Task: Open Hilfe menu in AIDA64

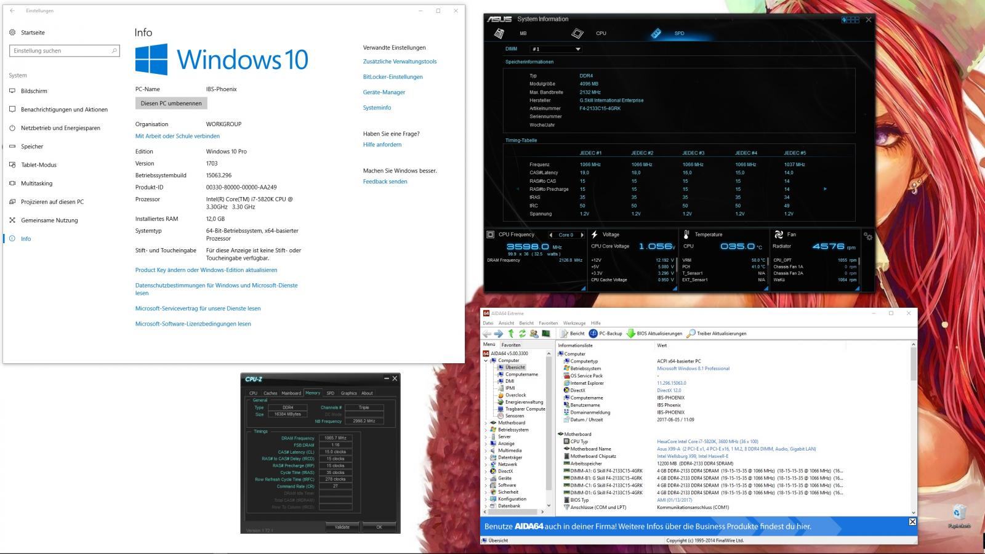Action: (596, 323)
